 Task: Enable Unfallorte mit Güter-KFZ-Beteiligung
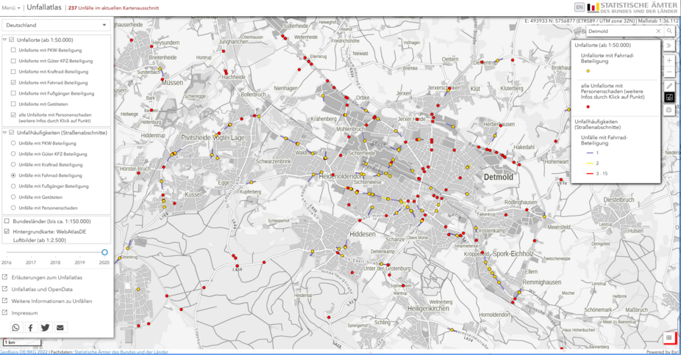click(13, 61)
